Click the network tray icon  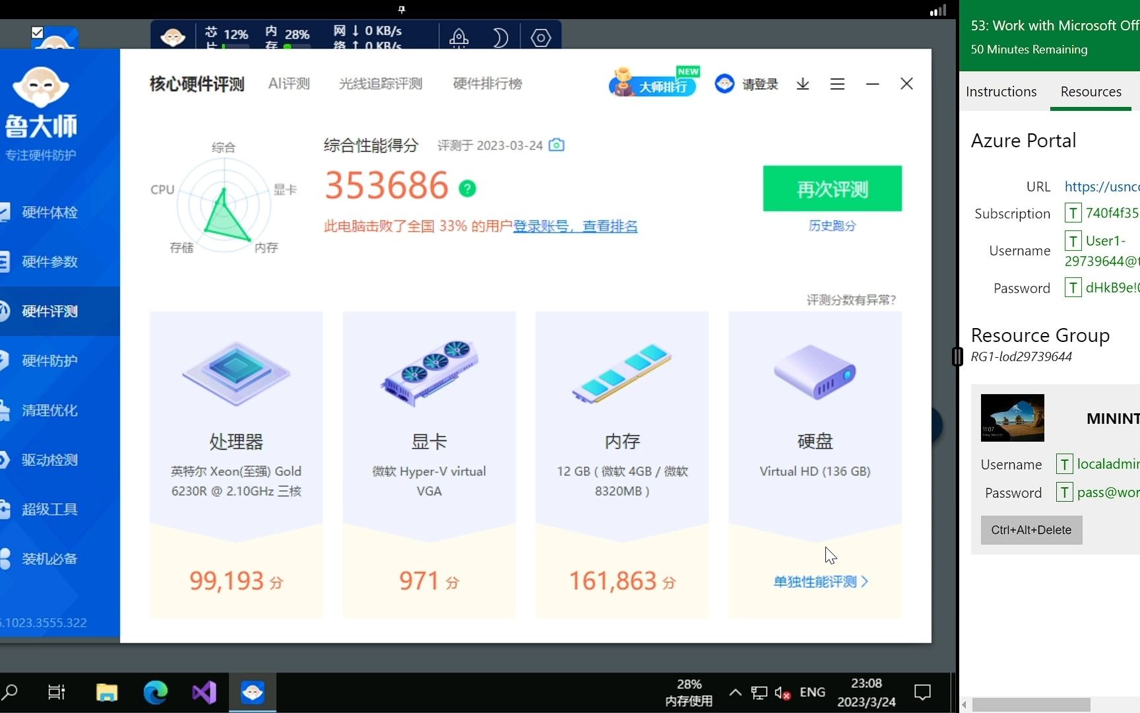759,693
